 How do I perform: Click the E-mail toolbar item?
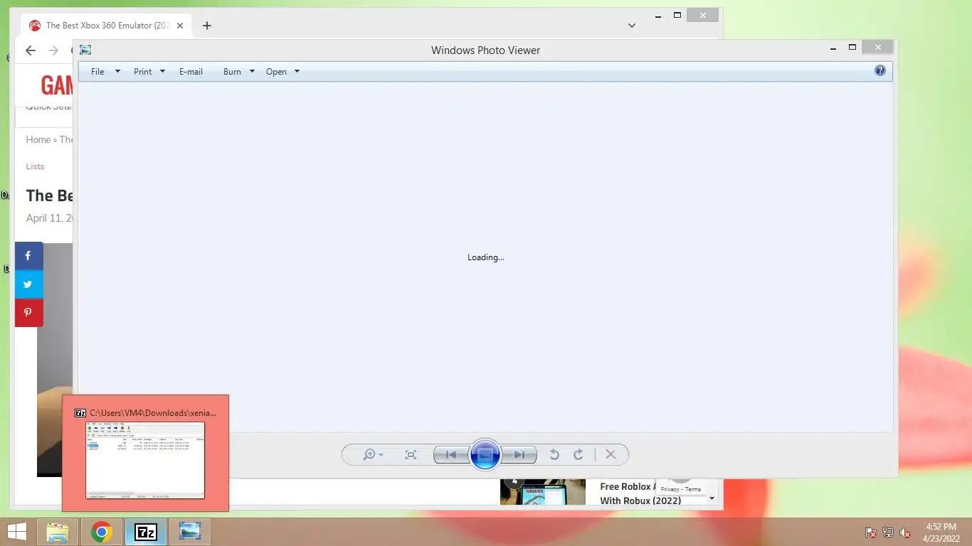[x=191, y=72]
